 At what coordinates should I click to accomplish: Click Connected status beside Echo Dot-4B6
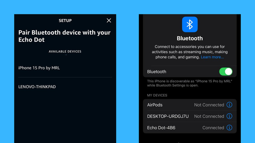pyautogui.click(x=213, y=128)
